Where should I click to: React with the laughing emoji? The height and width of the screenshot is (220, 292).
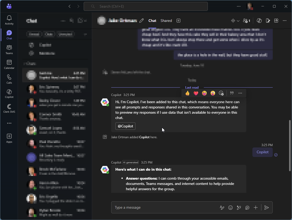click(204, 93)
